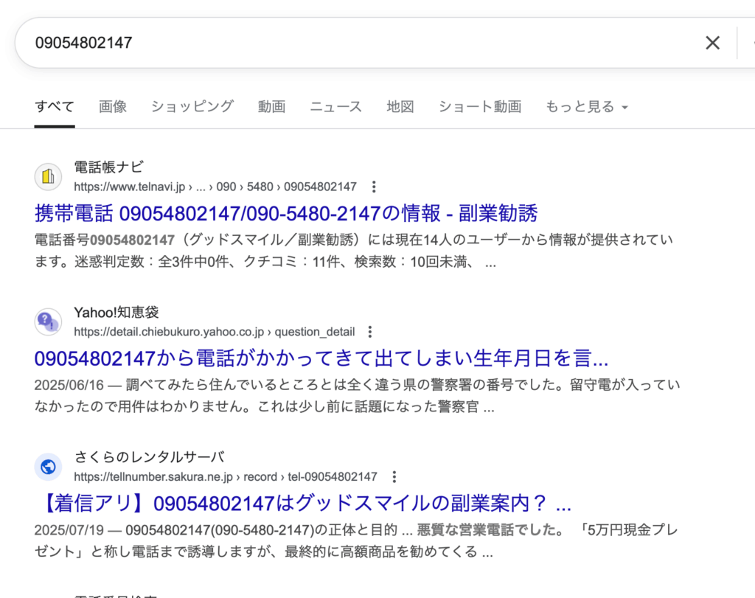Image resolution: width=755 pixels, height=598 pixels.
Task: Open the ニュース tab
Action: click(x=335, y=106)
